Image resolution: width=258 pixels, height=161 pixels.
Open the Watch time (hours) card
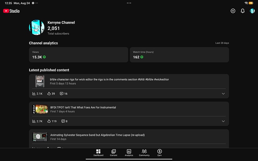coord(179,55)
